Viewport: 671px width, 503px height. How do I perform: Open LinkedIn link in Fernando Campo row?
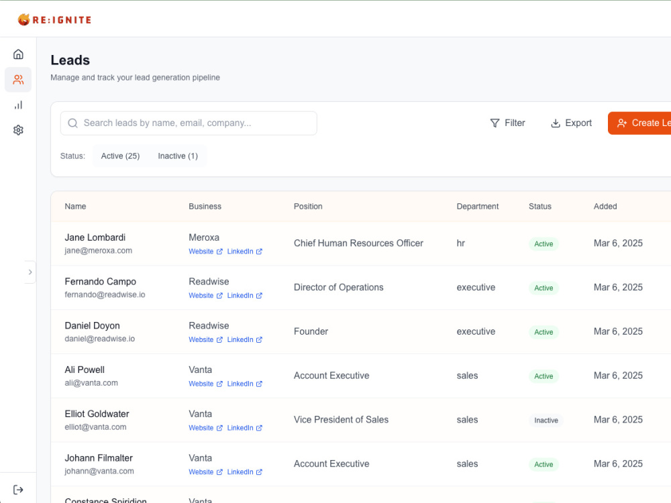tap(244, 296)
